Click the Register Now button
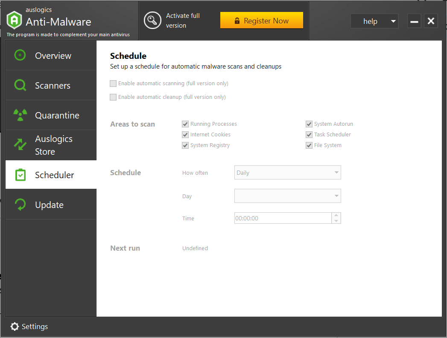This screenshot has width=447, height=338. click(261, 20)
